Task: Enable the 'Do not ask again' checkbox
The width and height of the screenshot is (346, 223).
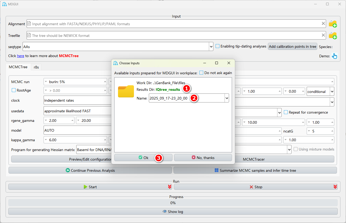Action: point(201,73)
